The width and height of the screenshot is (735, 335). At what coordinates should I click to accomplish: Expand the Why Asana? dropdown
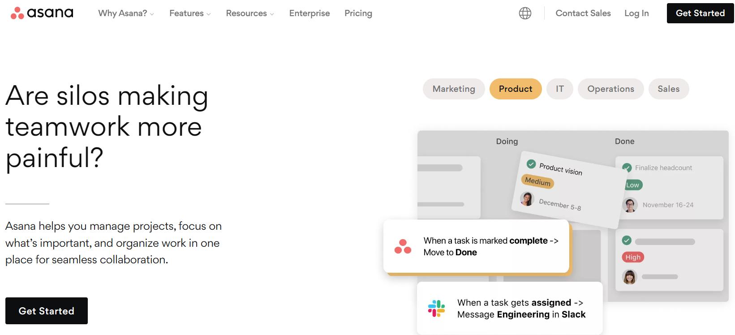[x=126, y=13]
